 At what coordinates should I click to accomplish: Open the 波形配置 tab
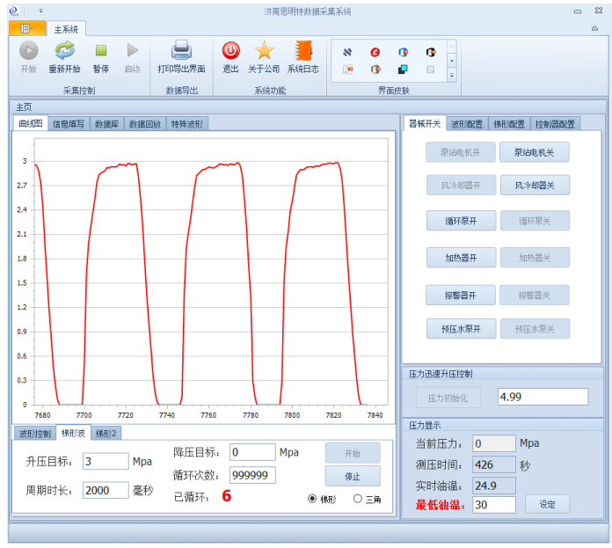tap(467, 124)
